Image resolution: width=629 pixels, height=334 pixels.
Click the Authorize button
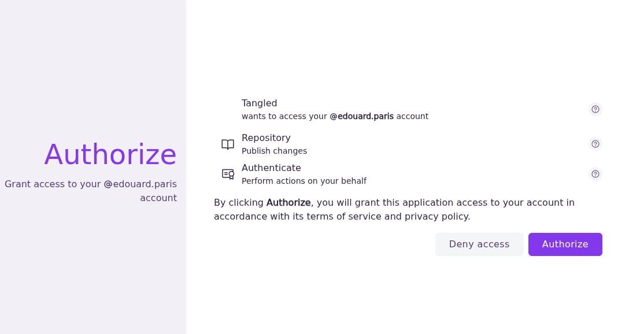(x=565, y=244)
